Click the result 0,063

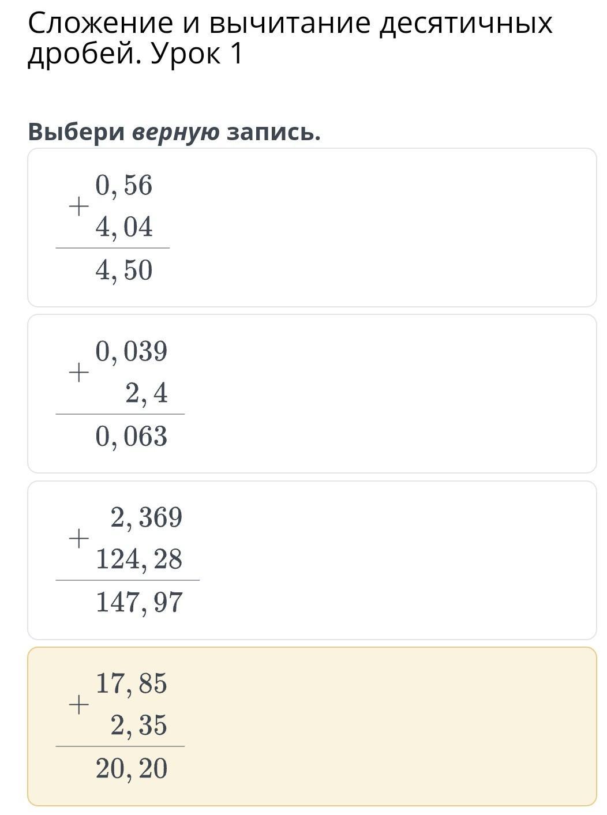(x=132, y=437)
